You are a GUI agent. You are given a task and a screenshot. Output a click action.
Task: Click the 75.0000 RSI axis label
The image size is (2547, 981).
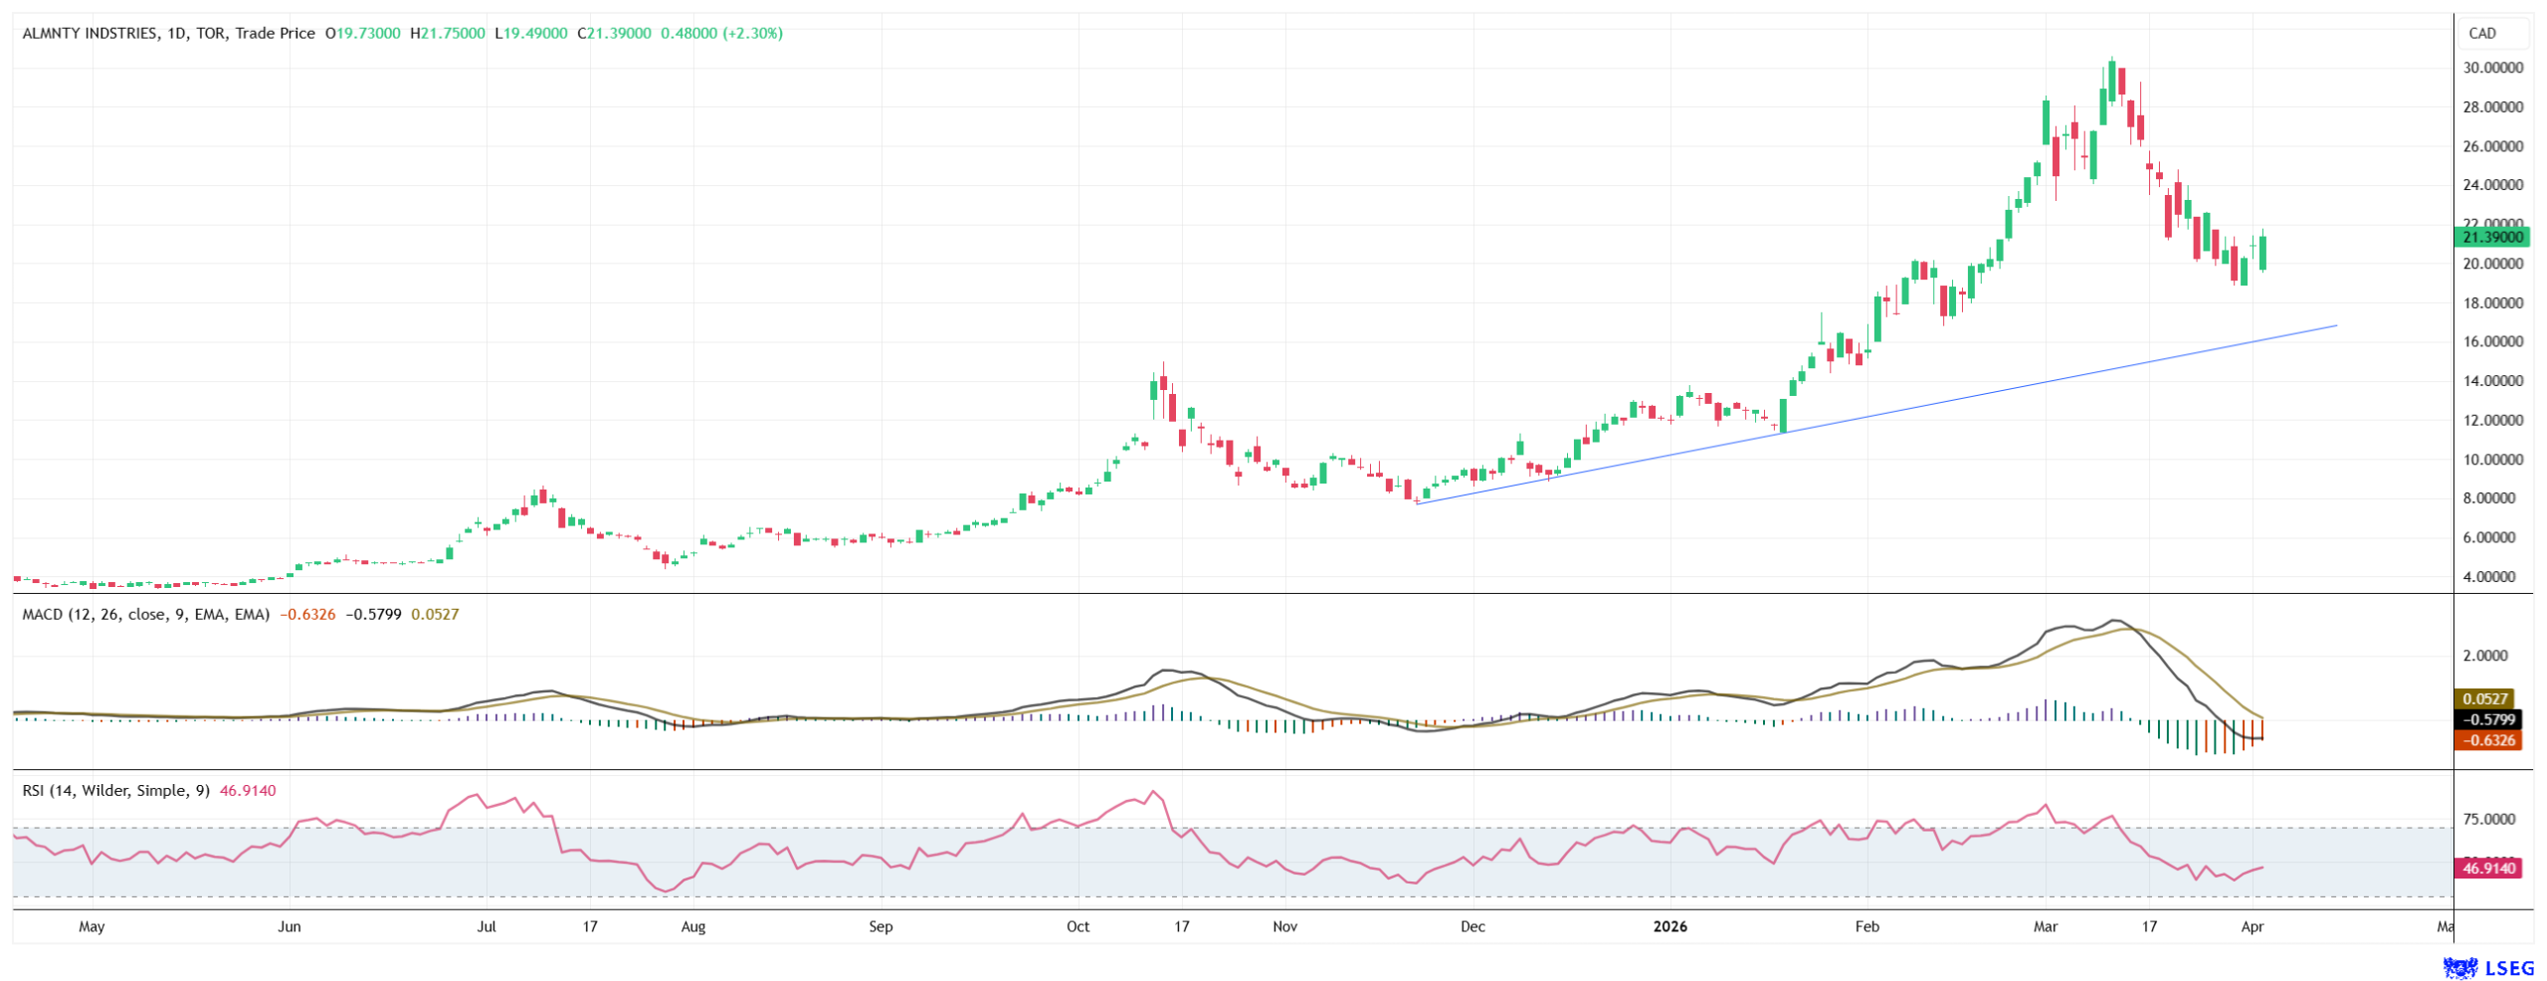tap(2488, 819)
